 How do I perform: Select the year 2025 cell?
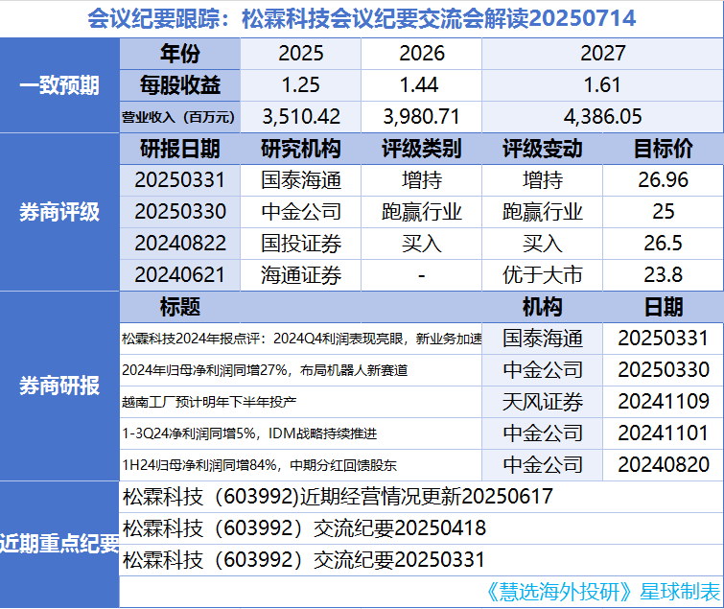300,54
